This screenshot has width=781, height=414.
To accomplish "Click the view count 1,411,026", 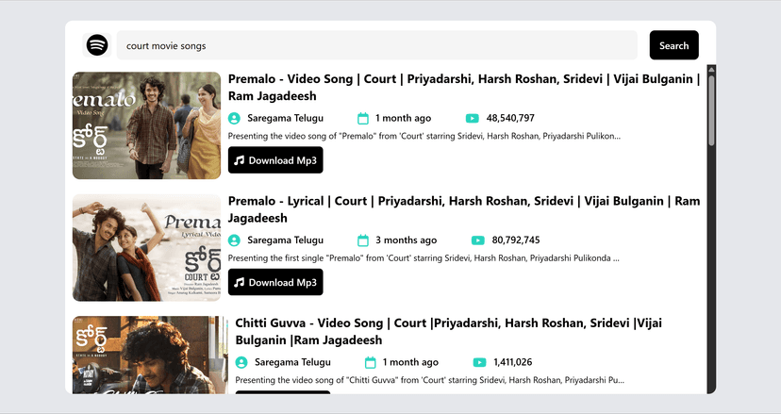I will point(513,362).
